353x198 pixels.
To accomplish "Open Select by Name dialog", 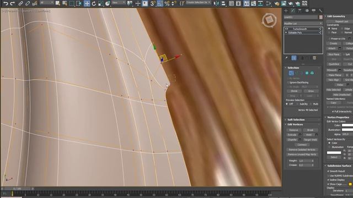I will [x=65, y=3].
